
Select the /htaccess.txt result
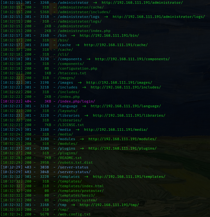[x=72, y=73]
